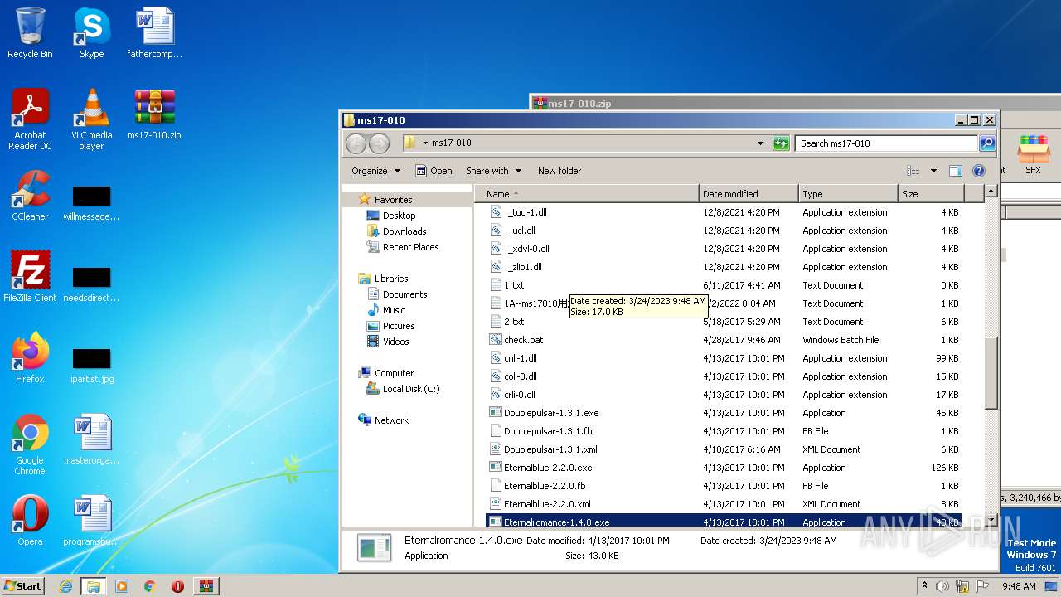Click the Start button
The height and width of the screenshot is (597, 1061).
point(22,586)
